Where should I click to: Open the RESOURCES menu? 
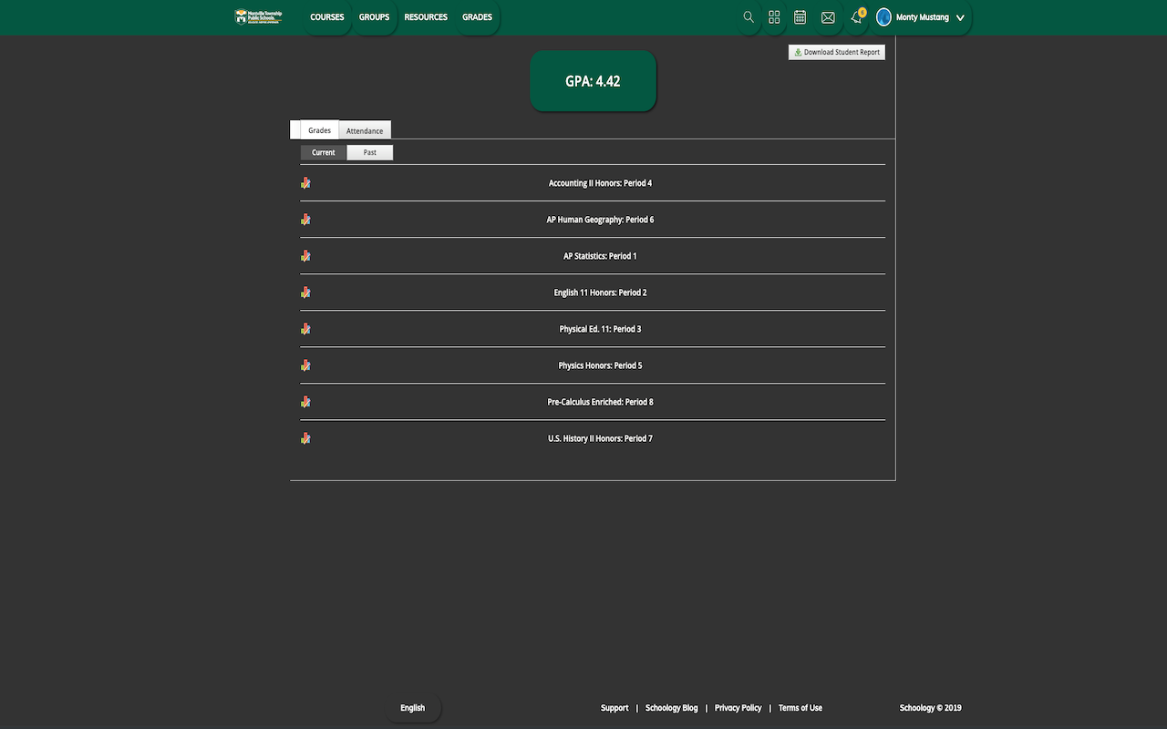coord(426,17)
